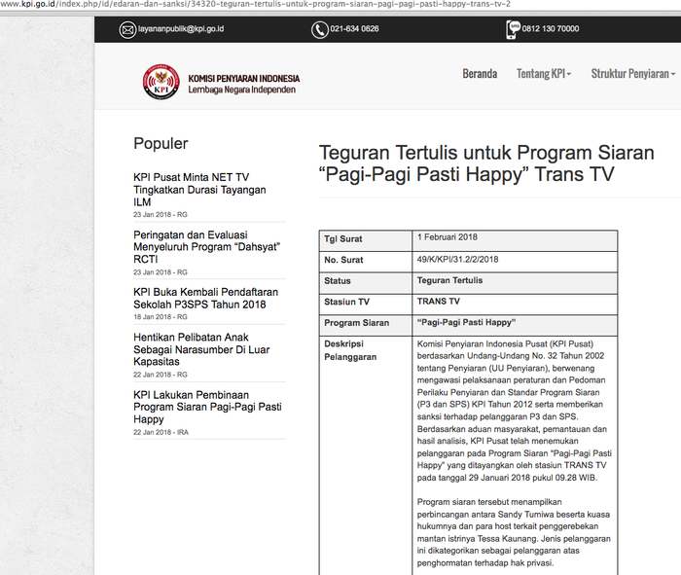Click the Lembaga Negara Independen tagline
This screenshot has width=681, height=575.
coord(242,90)
